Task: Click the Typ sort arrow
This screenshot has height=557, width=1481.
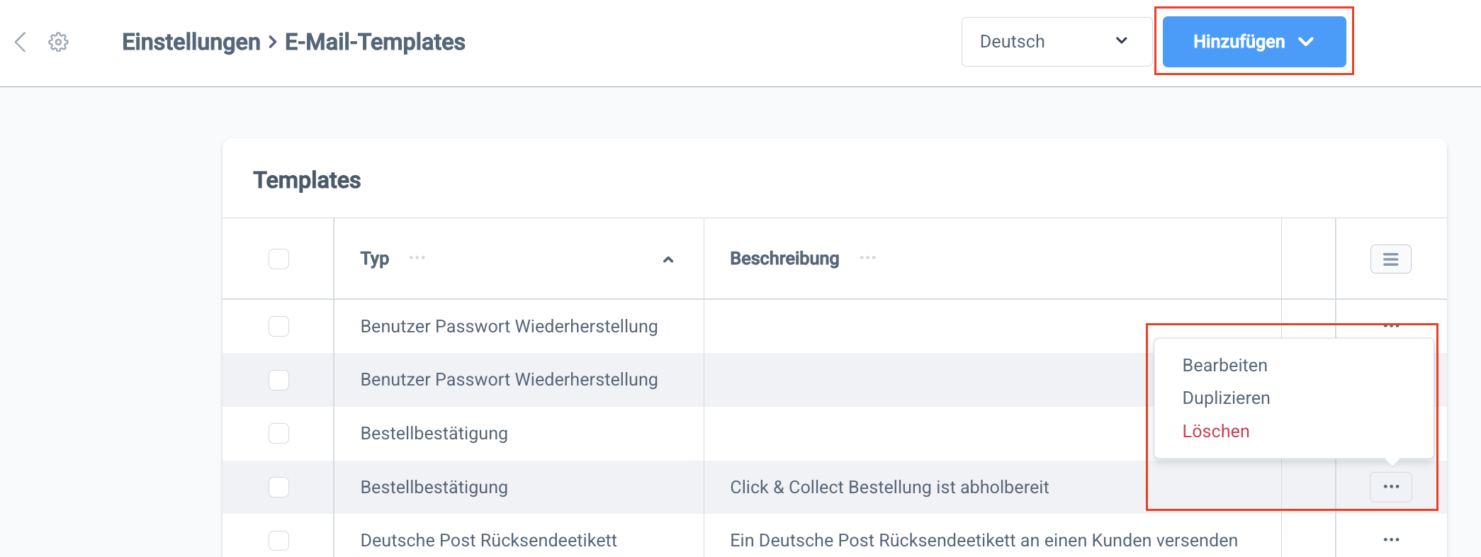Action: tap(668, 260)
